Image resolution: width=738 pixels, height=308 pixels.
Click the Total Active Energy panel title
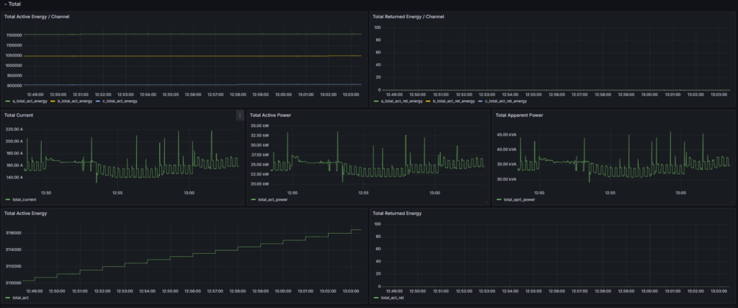point(27,214)
